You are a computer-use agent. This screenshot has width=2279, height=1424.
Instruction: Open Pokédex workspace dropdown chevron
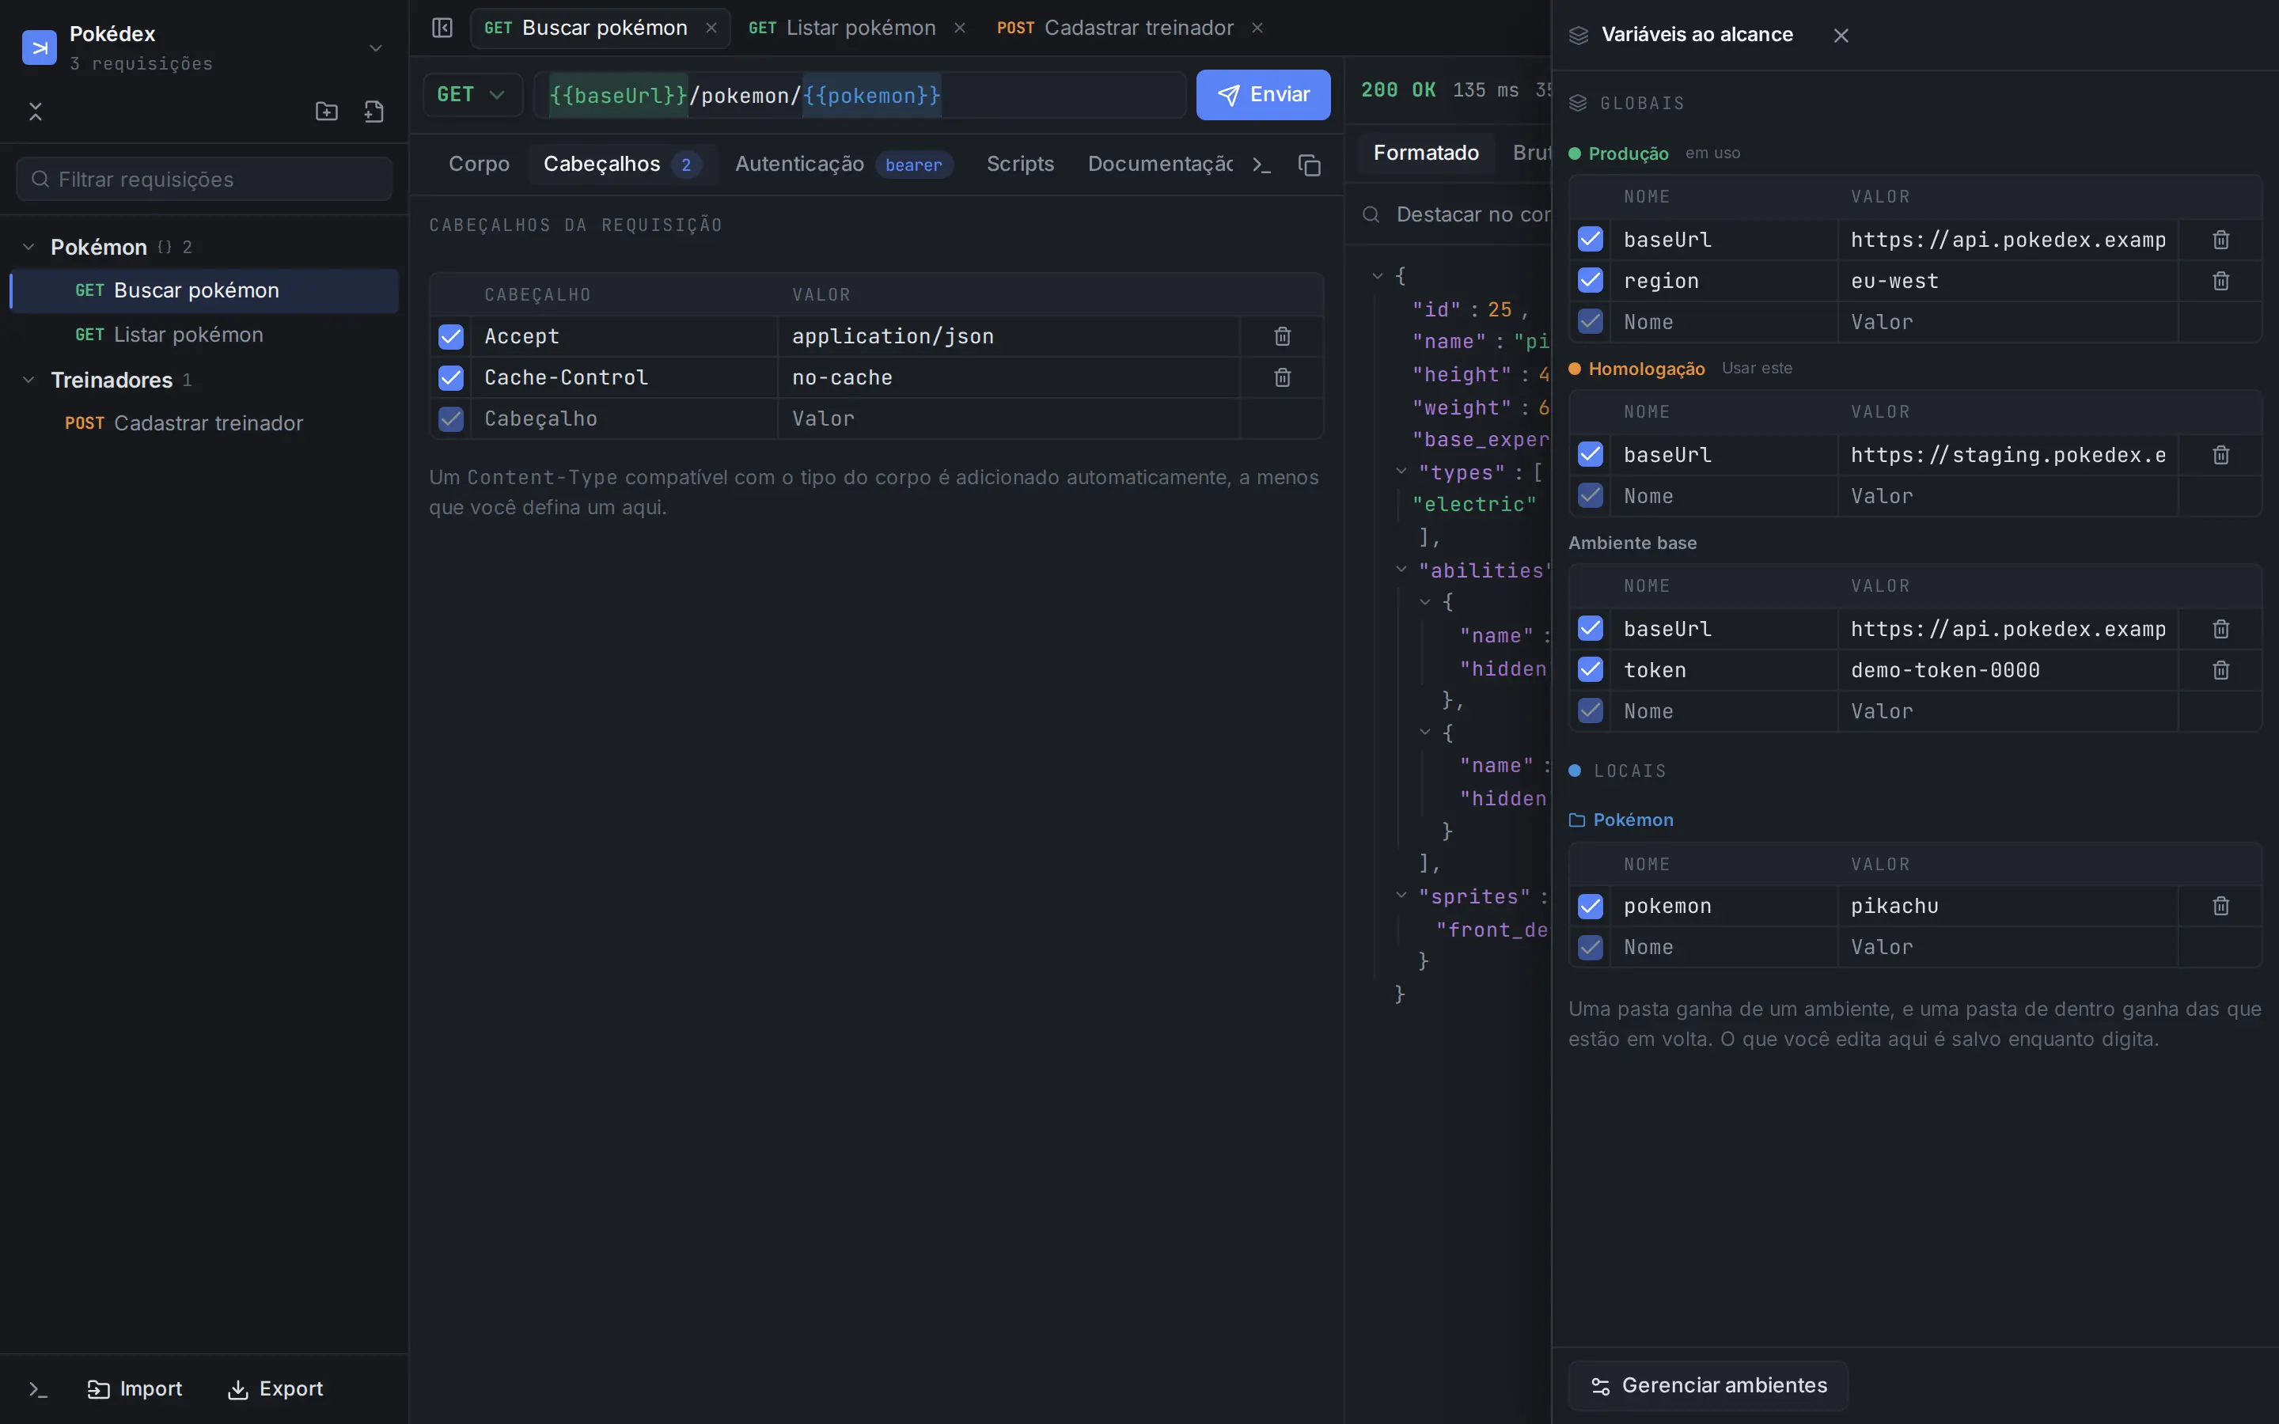[x=376, y=48]
